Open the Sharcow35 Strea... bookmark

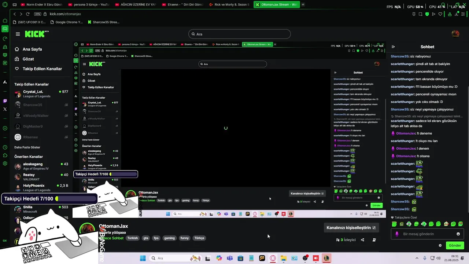coord(104,22)
